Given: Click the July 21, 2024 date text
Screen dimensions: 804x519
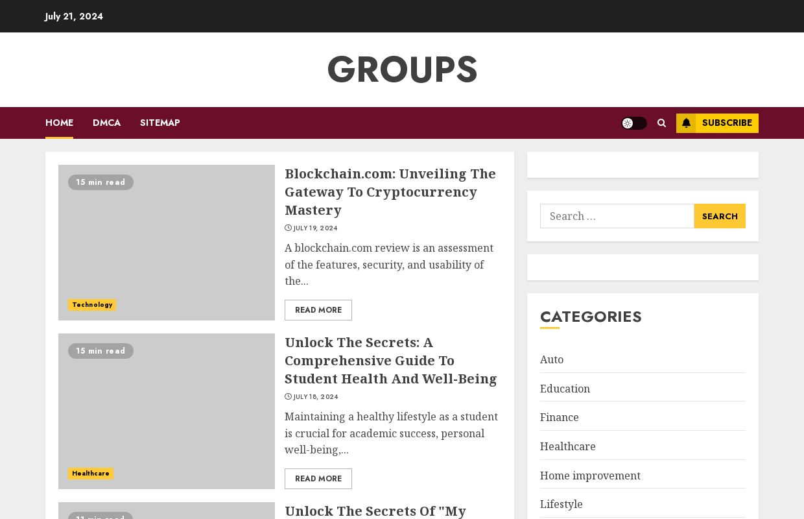Looking at the screenshot, I should (74, 16).
